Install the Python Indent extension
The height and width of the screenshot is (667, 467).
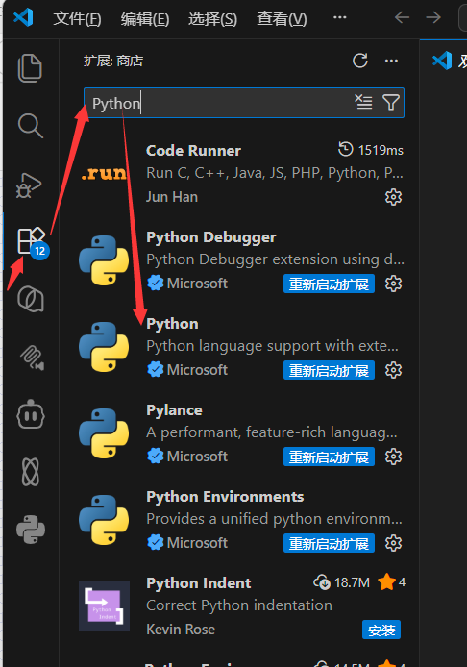[381, 630]
